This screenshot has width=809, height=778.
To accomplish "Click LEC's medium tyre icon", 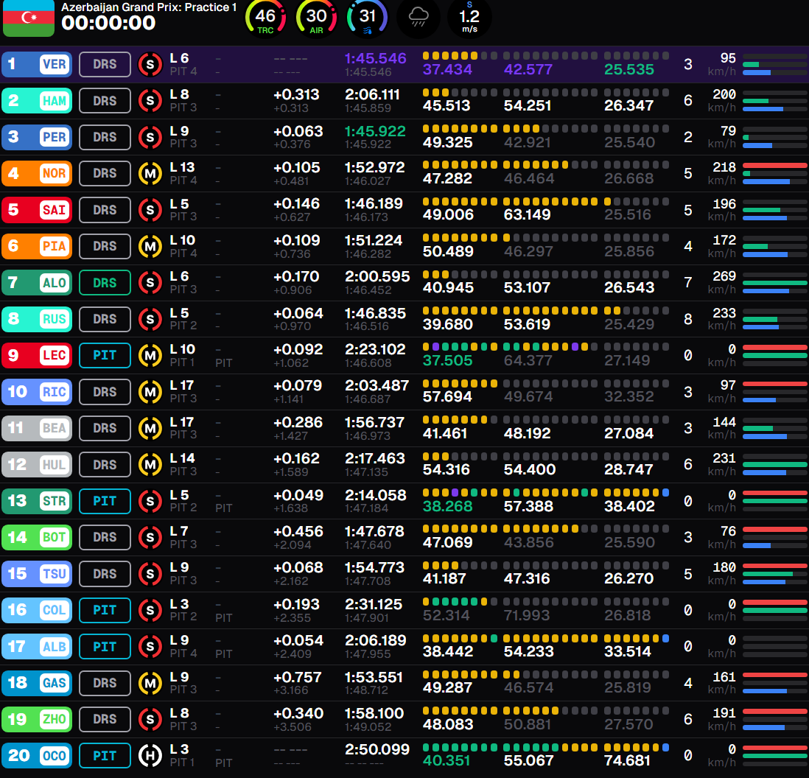I will (x=150, y=355).
